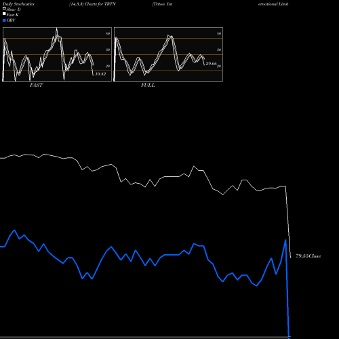The height and width of the screenshot is (339, 339).
Task: Click the Fast K legend swatch
Action: [x=4, y=14]
